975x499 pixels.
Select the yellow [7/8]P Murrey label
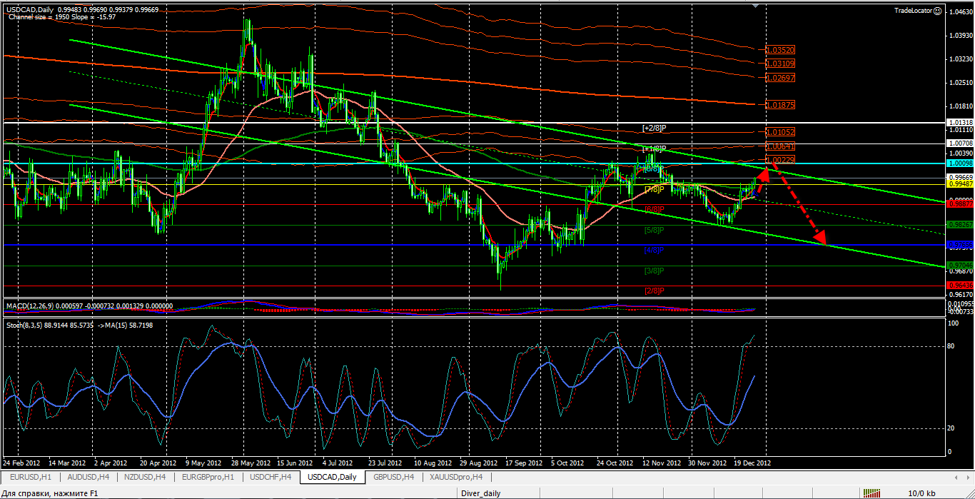click(x=654, y=189)
